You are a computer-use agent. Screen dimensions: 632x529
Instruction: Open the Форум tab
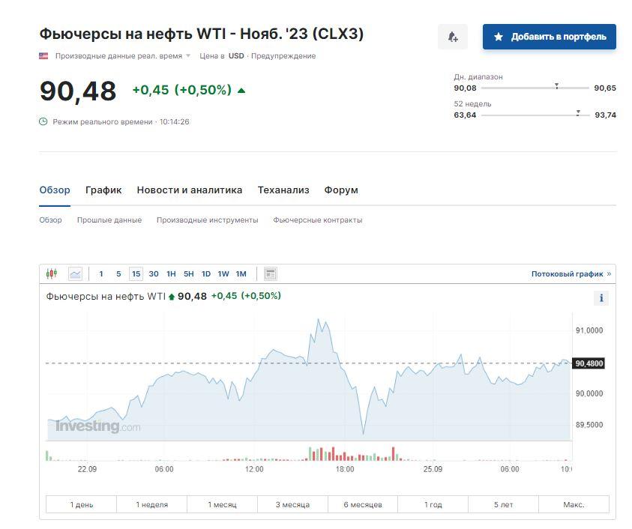point(341,190)
